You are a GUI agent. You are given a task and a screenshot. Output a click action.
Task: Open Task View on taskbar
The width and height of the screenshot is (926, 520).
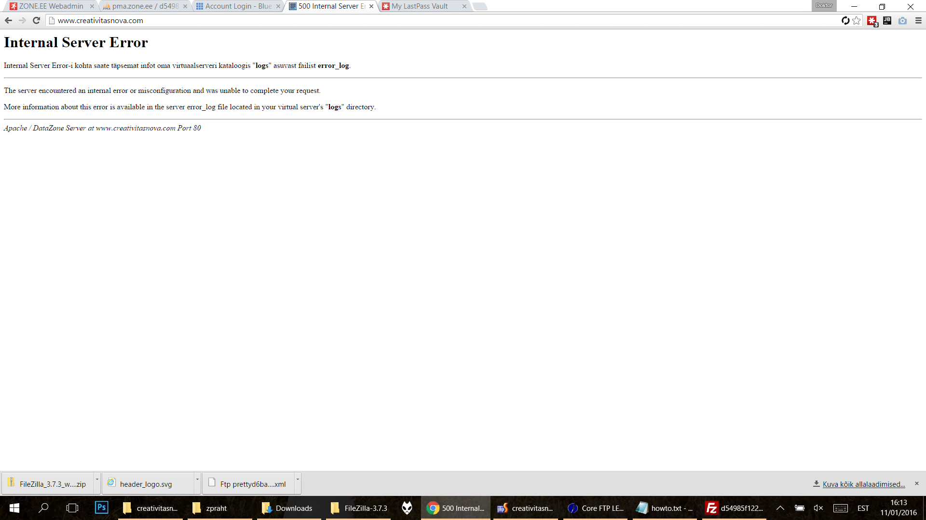[x=72, y=508]
